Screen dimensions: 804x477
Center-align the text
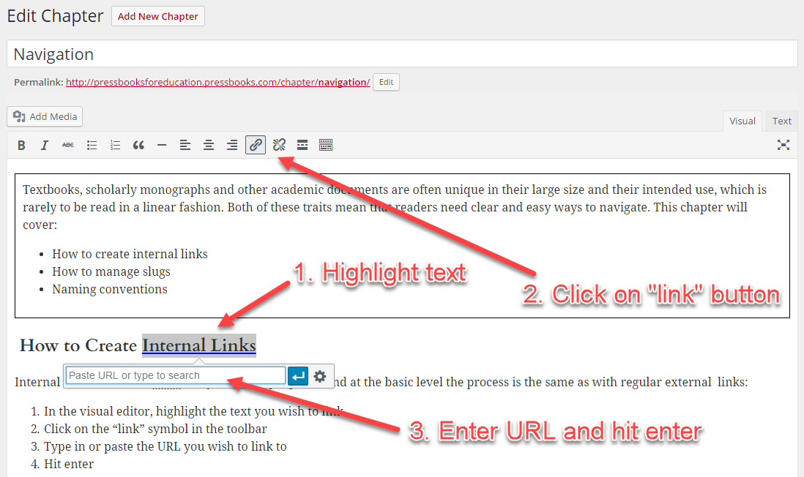(209, 146)
